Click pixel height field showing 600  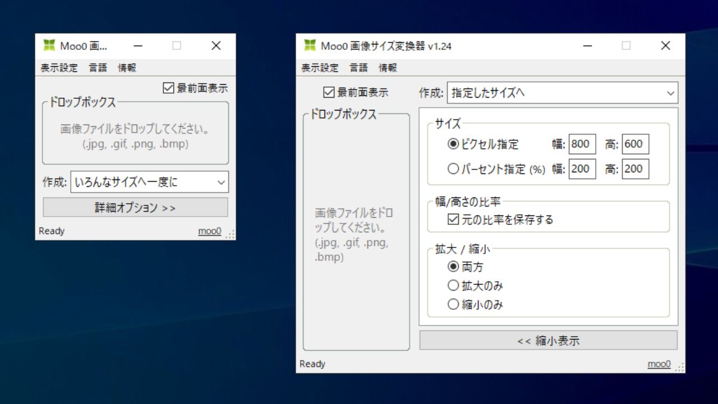(636, 144)
